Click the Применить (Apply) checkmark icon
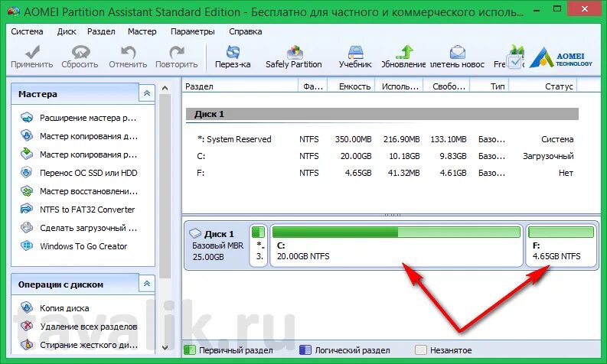Screen dimensions: 607x364 tap(32, 52)
